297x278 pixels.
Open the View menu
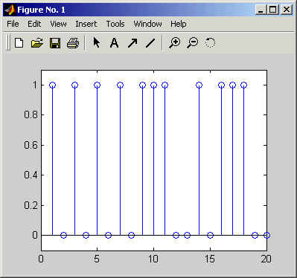click(x=58, y=24)
